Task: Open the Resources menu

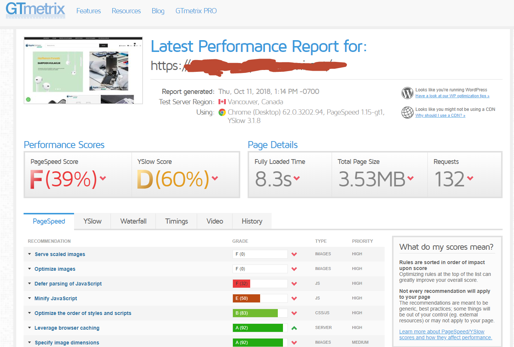Action: 126,11
